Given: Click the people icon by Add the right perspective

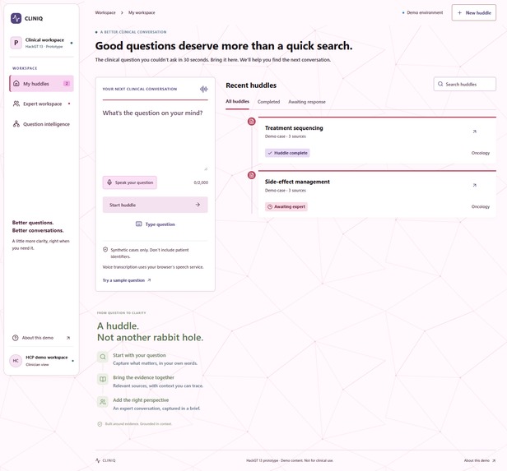Looking at the screenshot, I should click(x=103, y=402).
